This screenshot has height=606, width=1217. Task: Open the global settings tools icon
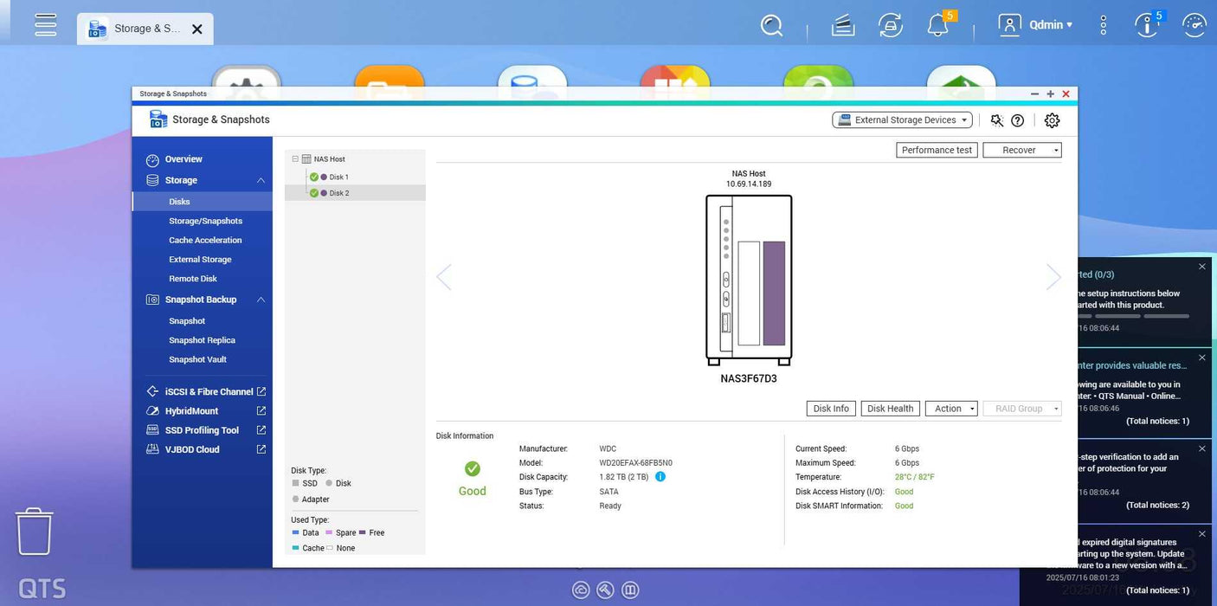[997, 120]
